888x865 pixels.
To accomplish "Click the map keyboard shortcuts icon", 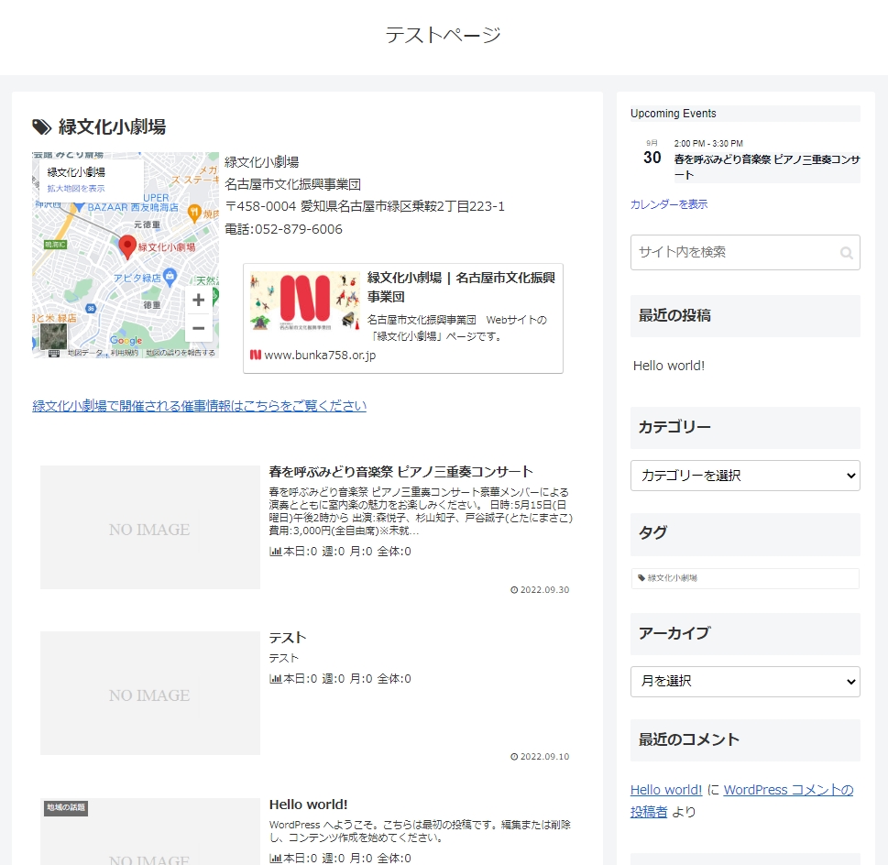I will (x=54, y=354).
